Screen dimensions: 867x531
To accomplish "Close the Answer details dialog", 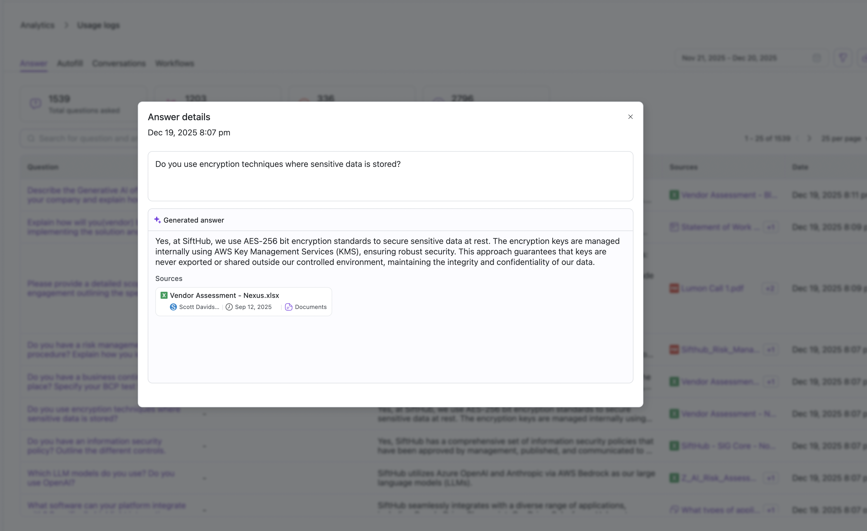I will pyautogui.click(x=630, y=117).
